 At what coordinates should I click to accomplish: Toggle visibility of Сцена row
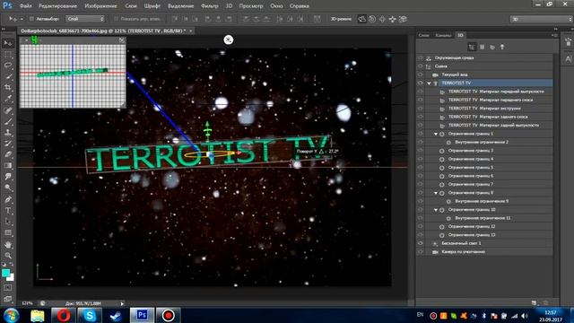pos(421,66)
